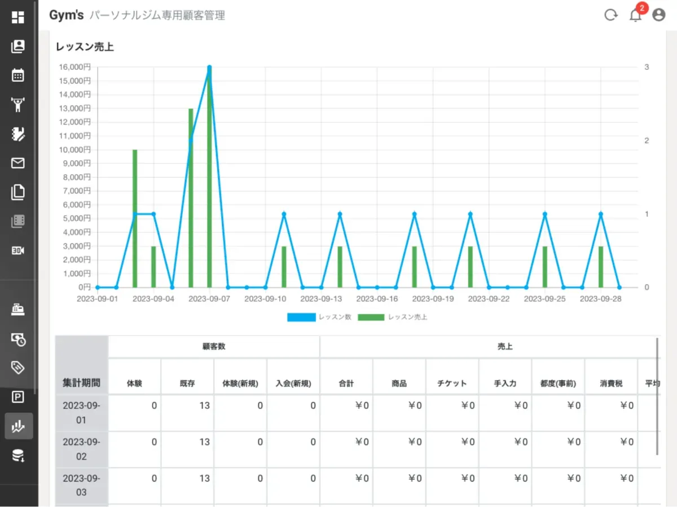Open the payment history clock icon
This screenshot has width=677, height=507.
click(x=18, y=338)
